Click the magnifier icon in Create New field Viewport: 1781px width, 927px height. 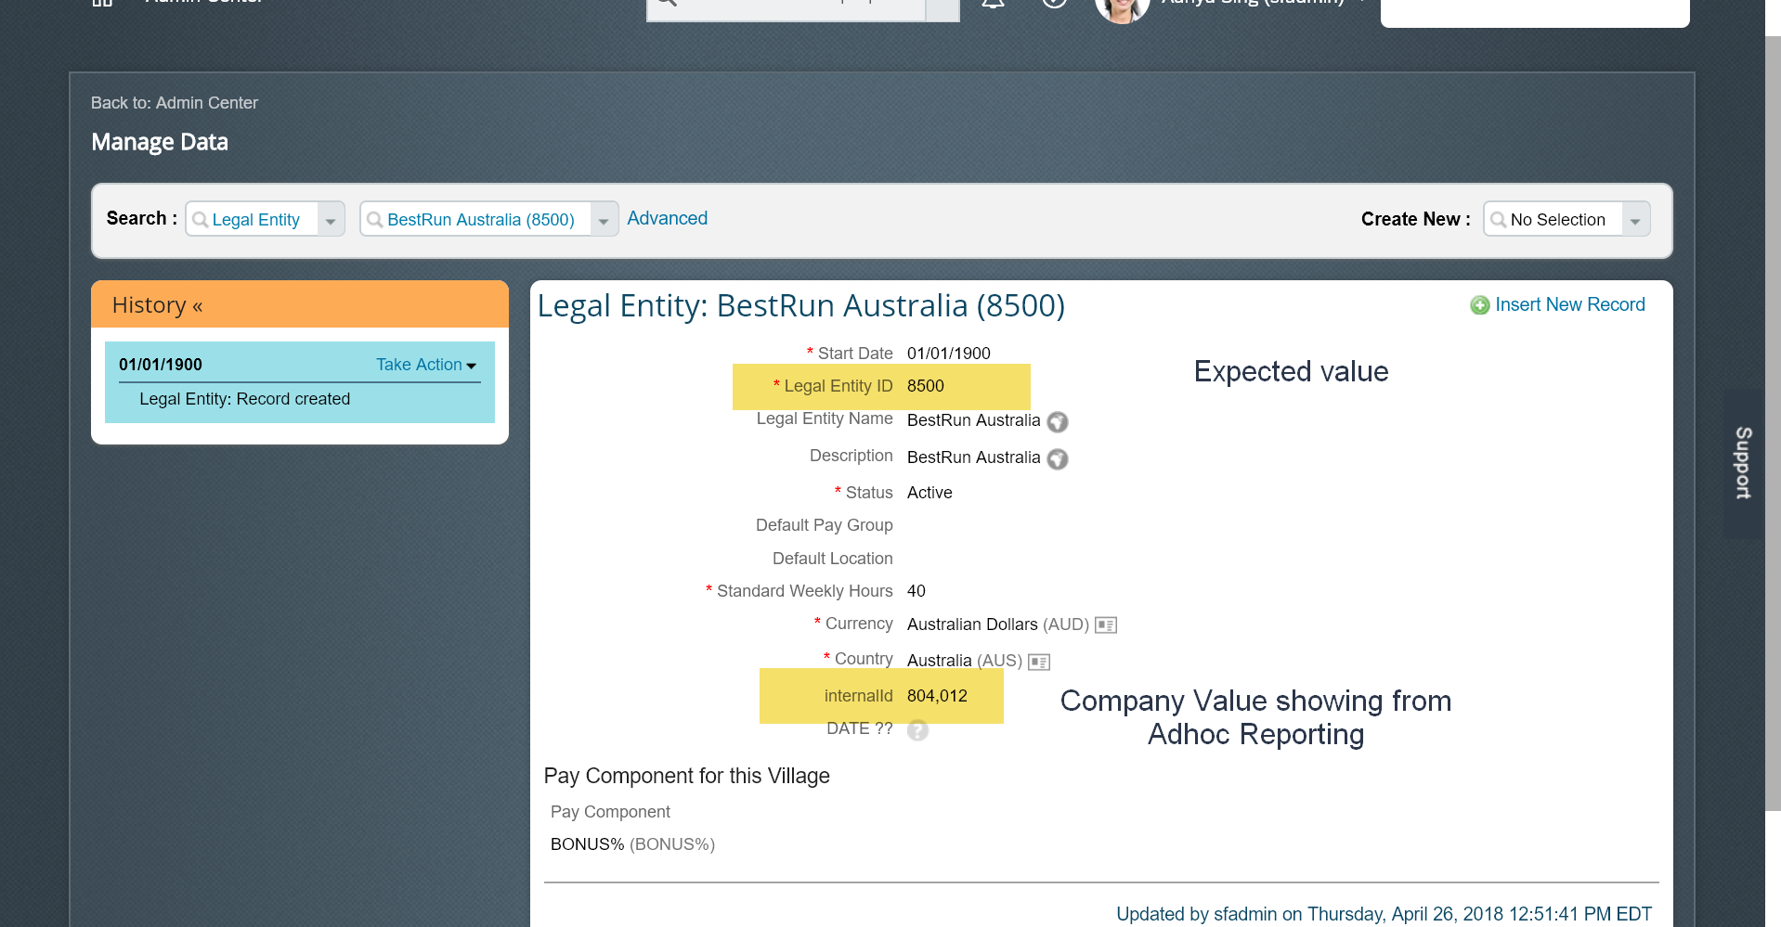tap(1498, 220)
